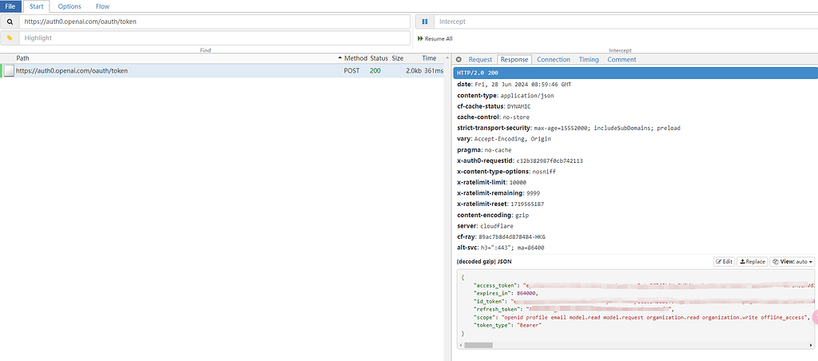The height and width of the screenshot is (361, 818).
Task: Sort flows by Method column
Action: tap(355, 58)
